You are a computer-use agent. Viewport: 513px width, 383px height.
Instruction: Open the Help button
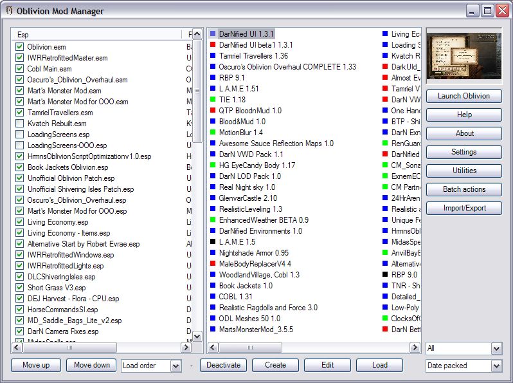point(464,115)
